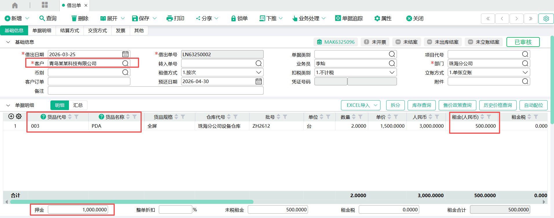The width and height of the screenshot is (554, 218).
Task: Click the grid column settings gear
Action: 19,116
